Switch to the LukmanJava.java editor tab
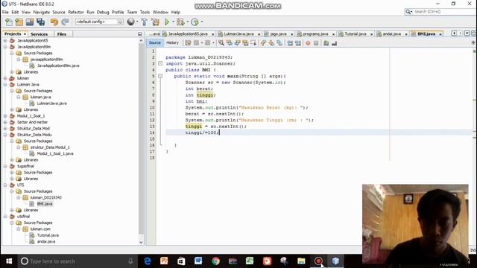Screen dimensions: 477x268 click(238, 34)
